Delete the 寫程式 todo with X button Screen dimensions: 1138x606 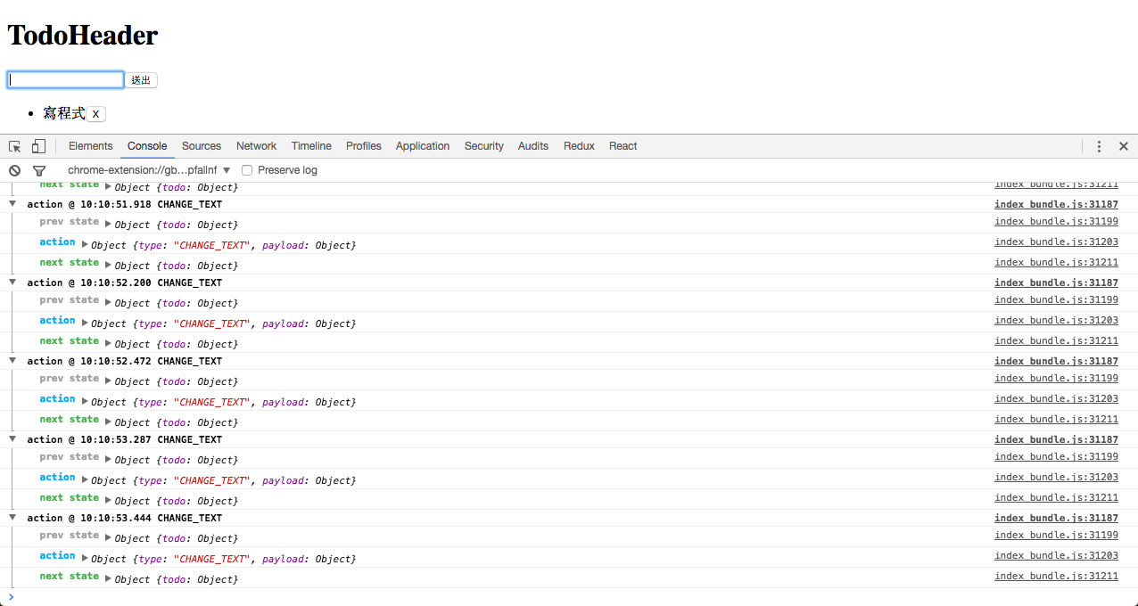click(95, 114)
